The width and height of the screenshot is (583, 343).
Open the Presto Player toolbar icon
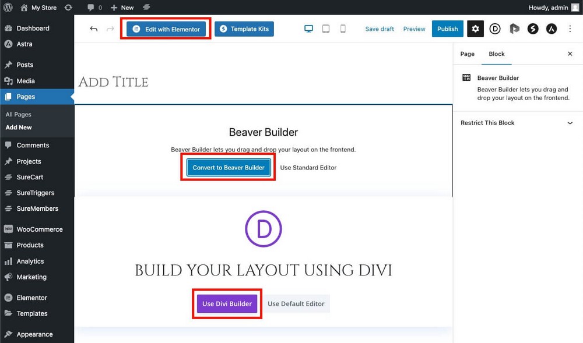coord(514,29)
